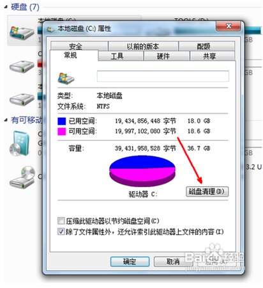Collapse the 有可移动 storage devices group
The width and height of the screenshot is (263, 288).
6,120
